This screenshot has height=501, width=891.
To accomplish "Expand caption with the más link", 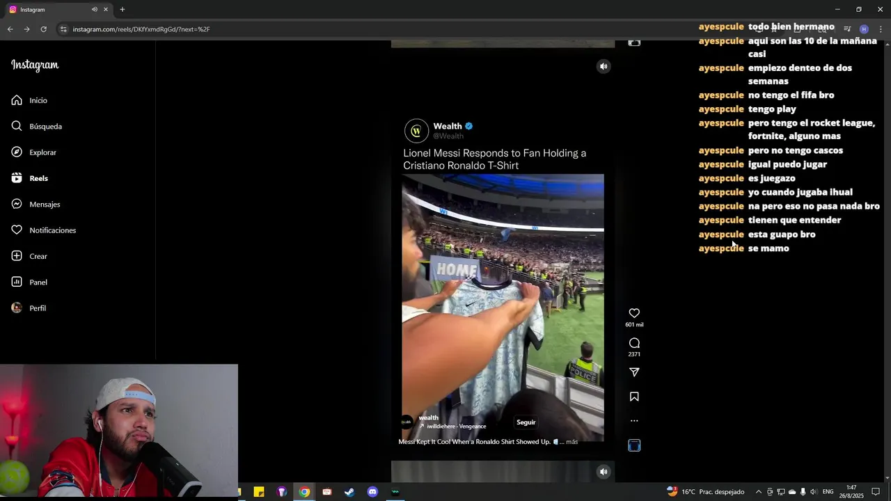I will 571,442.
